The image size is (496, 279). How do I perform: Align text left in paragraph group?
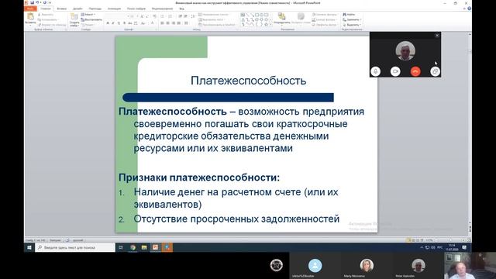(162, 23)
